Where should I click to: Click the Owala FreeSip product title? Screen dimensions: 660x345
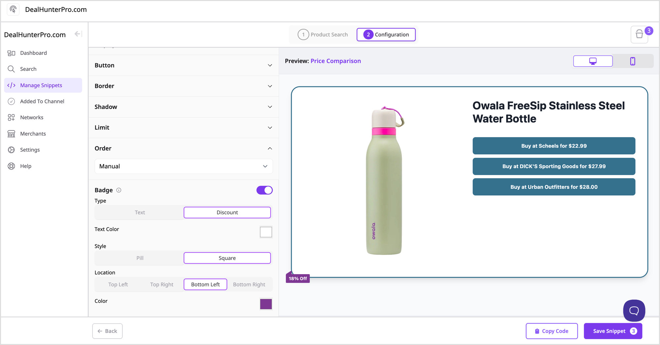click(548, 112)
